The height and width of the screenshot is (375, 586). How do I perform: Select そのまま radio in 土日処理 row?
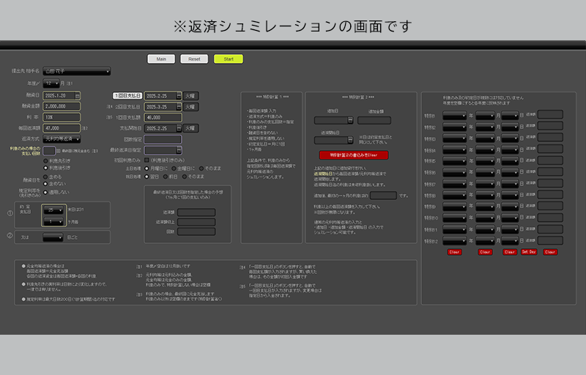(201, 168)
